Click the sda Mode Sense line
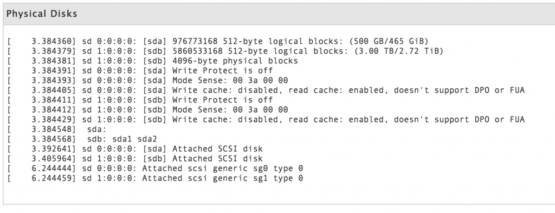This screenshot has height=213, width=555. coord(147,80)
